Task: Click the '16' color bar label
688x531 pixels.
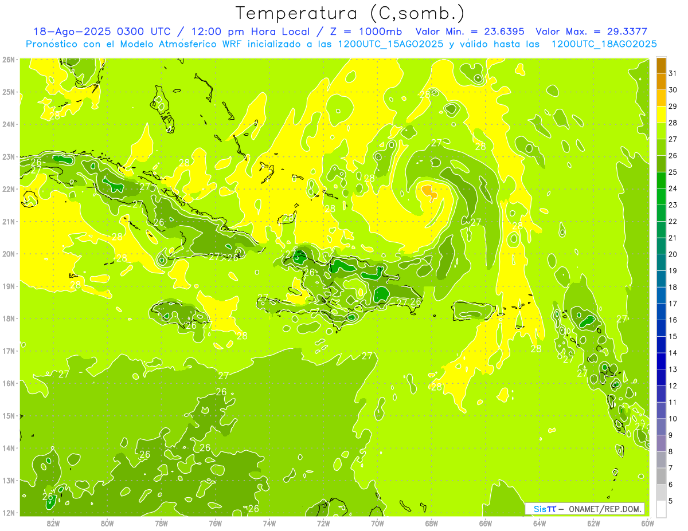Action: pyautogui.click(x=673, y=320)
